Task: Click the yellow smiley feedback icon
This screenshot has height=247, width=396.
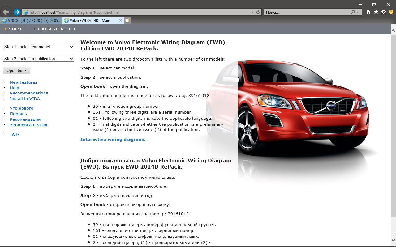Action: (x=391, y=12)
